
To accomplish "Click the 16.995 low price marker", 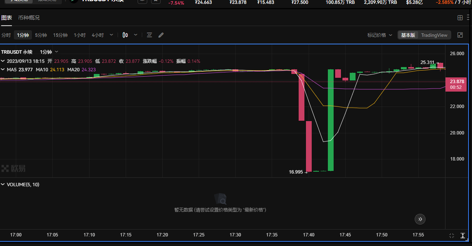I will (296, 172).
